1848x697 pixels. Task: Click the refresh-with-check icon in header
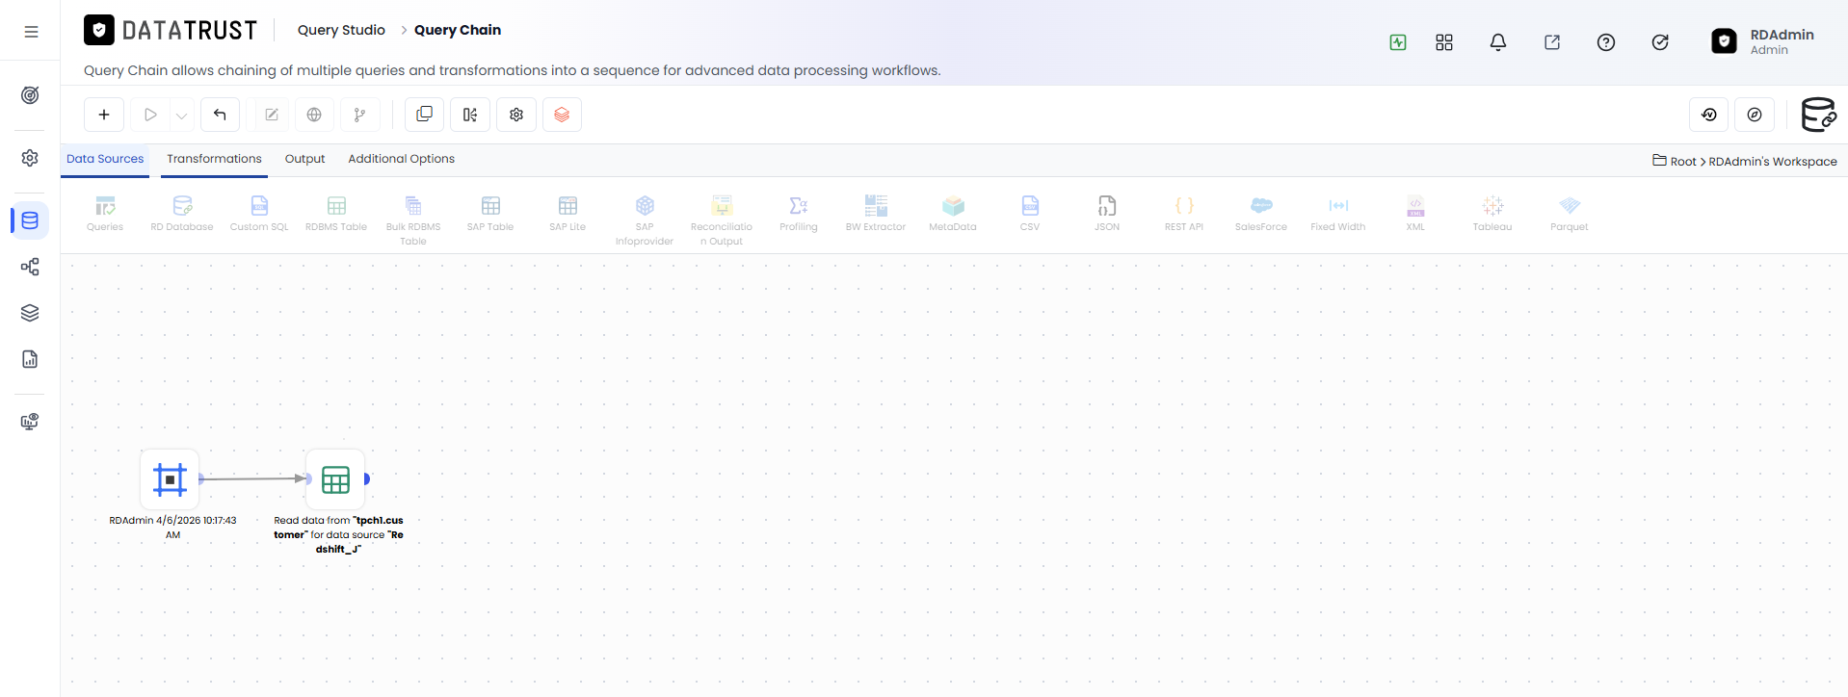[x=1660, y=42]
